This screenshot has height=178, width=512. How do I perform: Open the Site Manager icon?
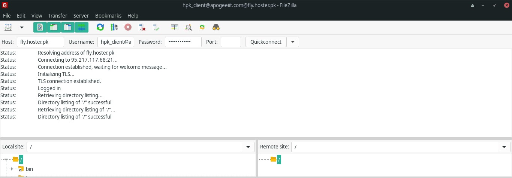click(x=8, y=27)
